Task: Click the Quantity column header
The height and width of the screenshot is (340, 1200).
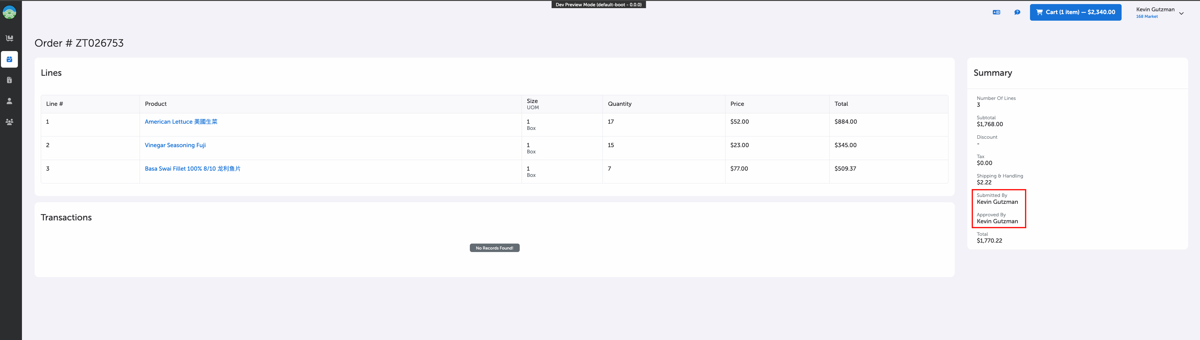Action: 619,104
